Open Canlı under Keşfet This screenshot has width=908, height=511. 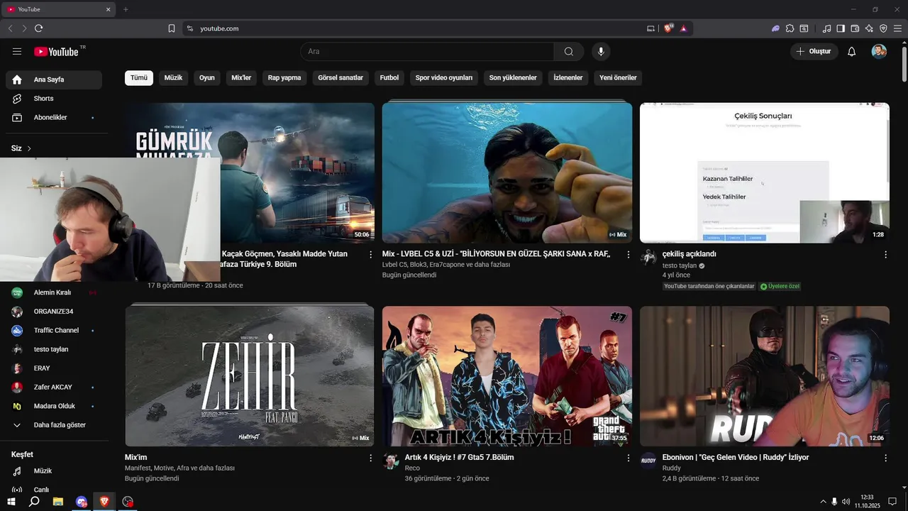click(54, 490)
